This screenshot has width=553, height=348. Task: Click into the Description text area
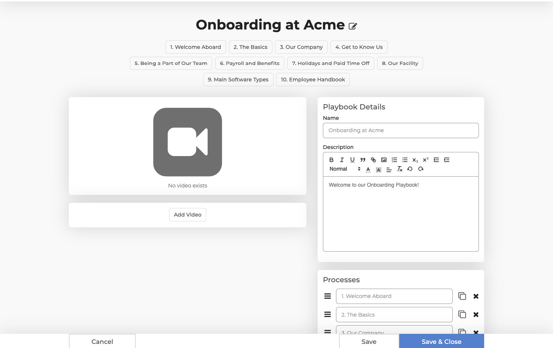pyautogui.click(x=401, y=214)
